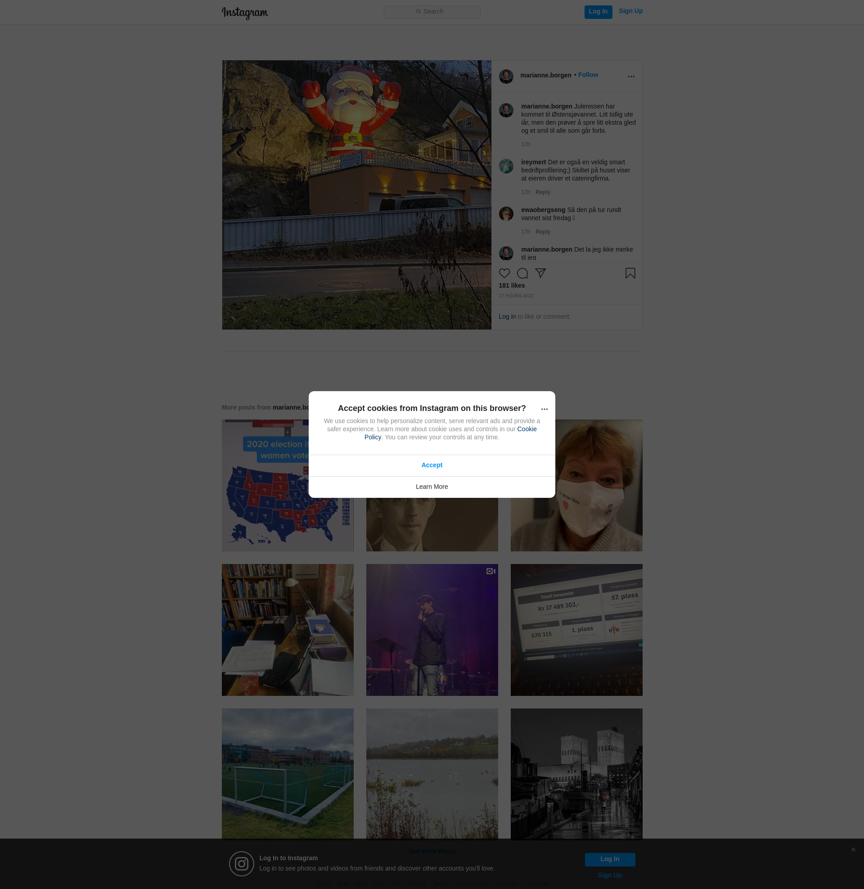Click See More Posts link

432,851
